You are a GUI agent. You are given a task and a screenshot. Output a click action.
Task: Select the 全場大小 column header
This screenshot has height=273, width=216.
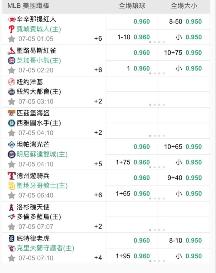click(x=184, y=6)
